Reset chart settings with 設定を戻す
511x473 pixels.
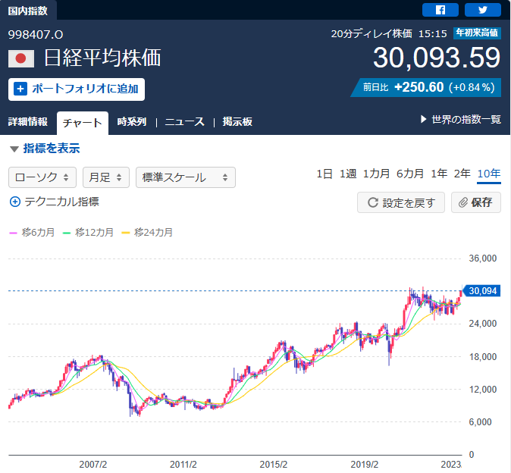401,202
